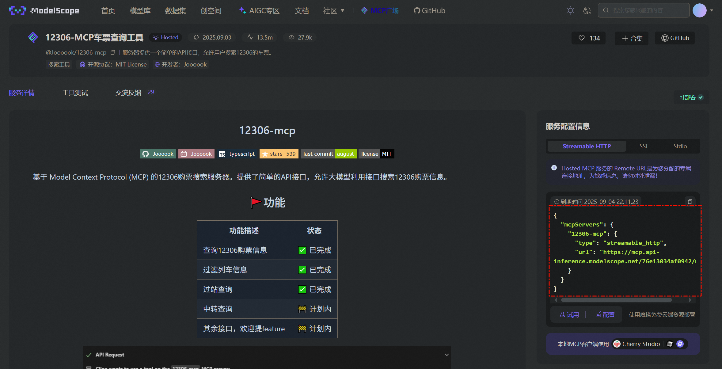The width and height of the screenshot is (722, 369).
Task: Open the 首页 nav item
Action: point(108,11)
